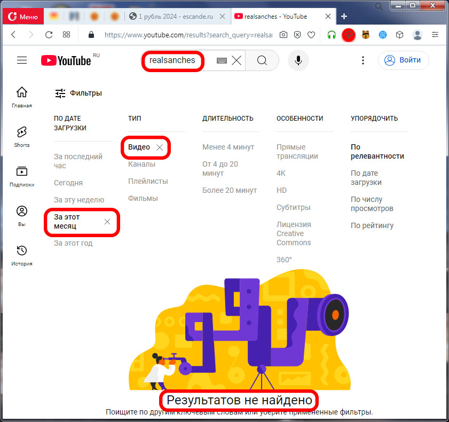
Task: Enable the Субтитры feature filter
Action: click(x=293, y=207)
